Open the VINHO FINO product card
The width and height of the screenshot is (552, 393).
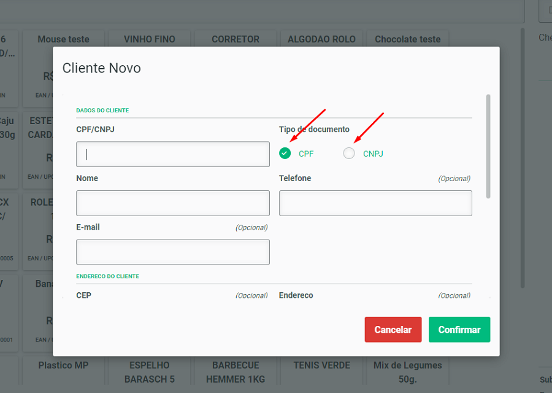(x=149, y=38)
